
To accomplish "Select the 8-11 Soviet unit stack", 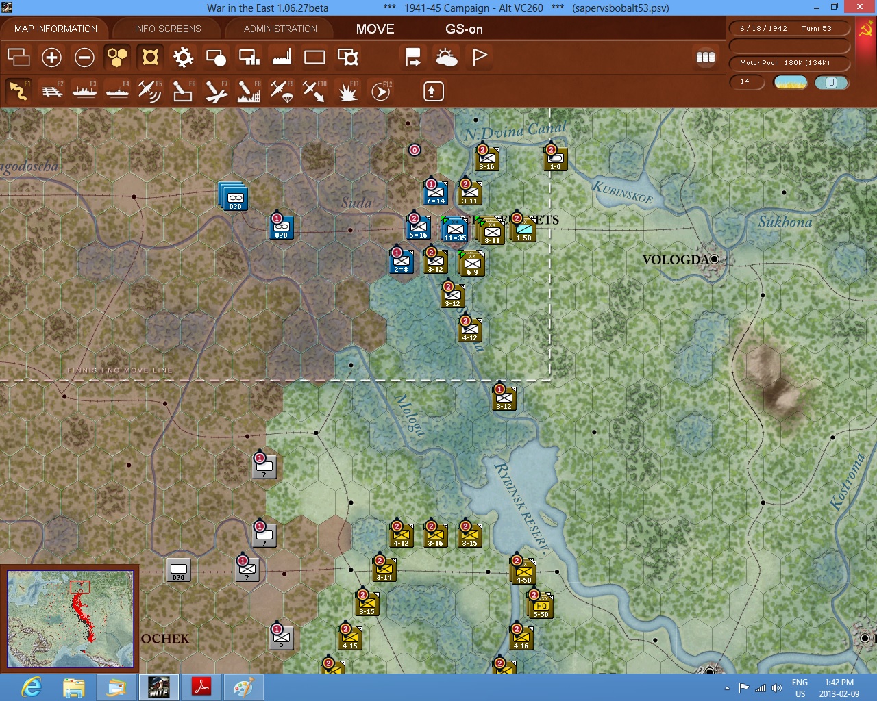I will (491, 231).
